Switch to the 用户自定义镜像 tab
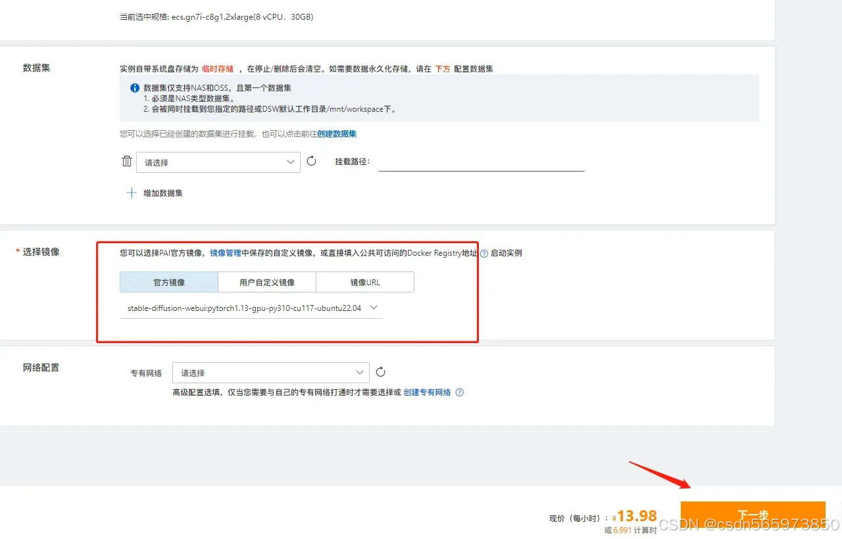This screenshot has height=539, width=842. point(266,281)
